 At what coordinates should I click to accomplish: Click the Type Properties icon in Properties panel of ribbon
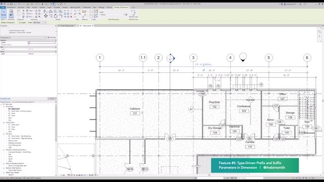[11, 11]
